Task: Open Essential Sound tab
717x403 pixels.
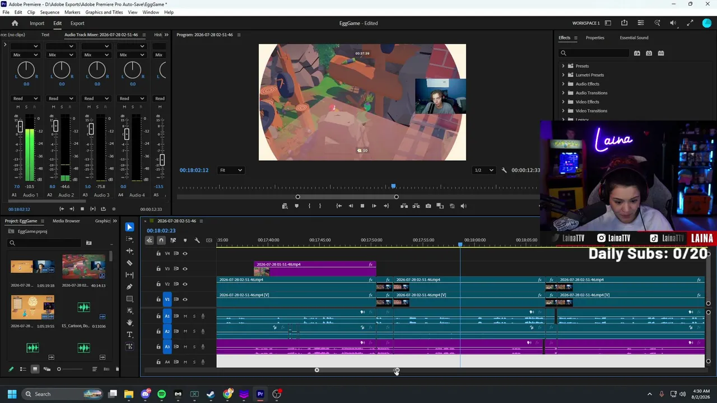Action: (x=634, y=38)
